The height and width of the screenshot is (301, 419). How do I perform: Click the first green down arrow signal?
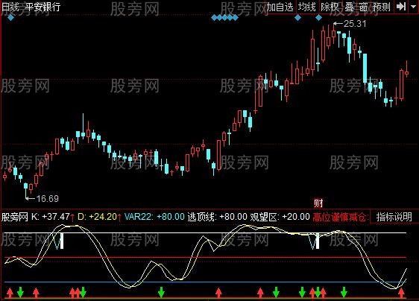click(20, 292)
